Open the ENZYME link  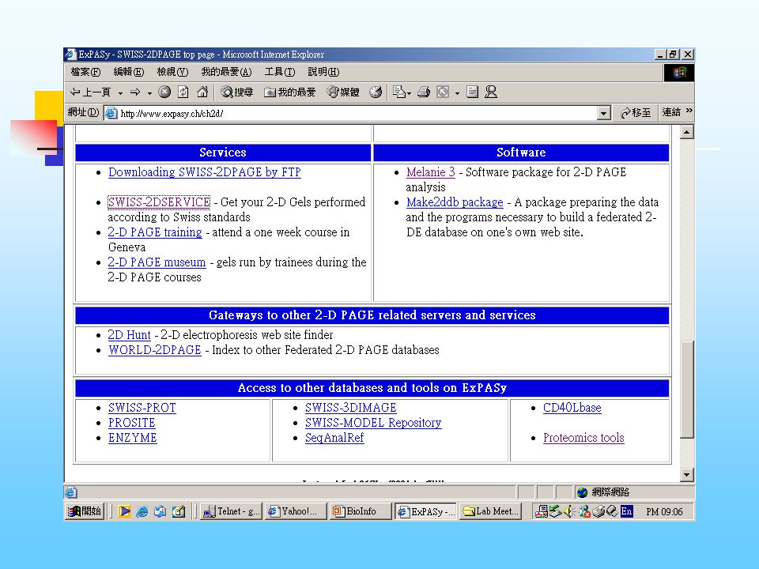point(132,438)
